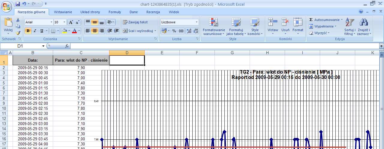Open Formatuj jako tabelę gallery
This screenshot has height=149, width=384.
tap(236, 27)
